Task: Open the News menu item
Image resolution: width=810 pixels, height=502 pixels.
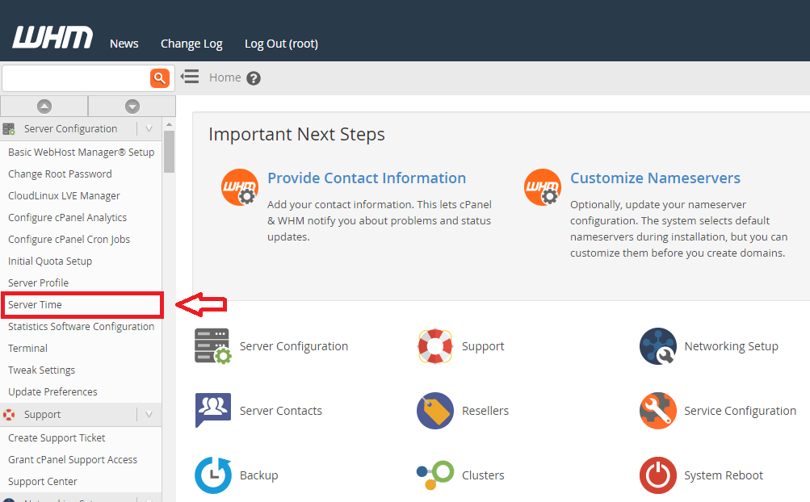Action: click(x=124, y=44)
